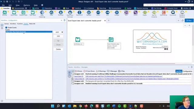Image resolution: width=194 pixels, height=109 pixels.
Task: Click the search tools input field
Action: [x=168, y=5]
